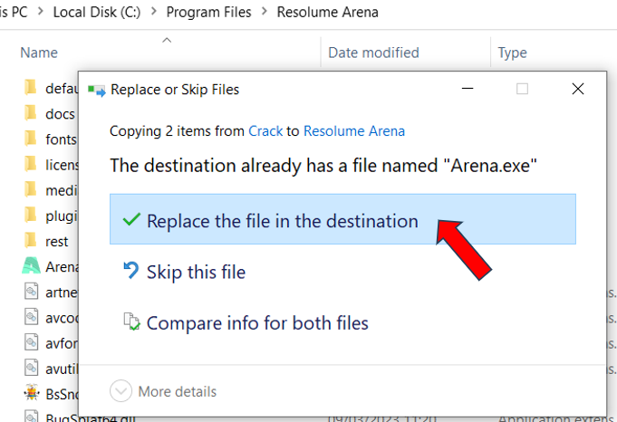Select the rest folder icon
The image size is (617, 422).
(x=31, y=241)
